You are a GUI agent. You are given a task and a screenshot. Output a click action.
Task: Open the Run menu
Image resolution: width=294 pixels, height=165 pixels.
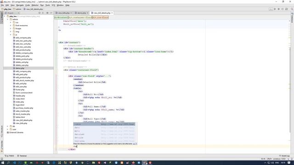coord(42,5)
